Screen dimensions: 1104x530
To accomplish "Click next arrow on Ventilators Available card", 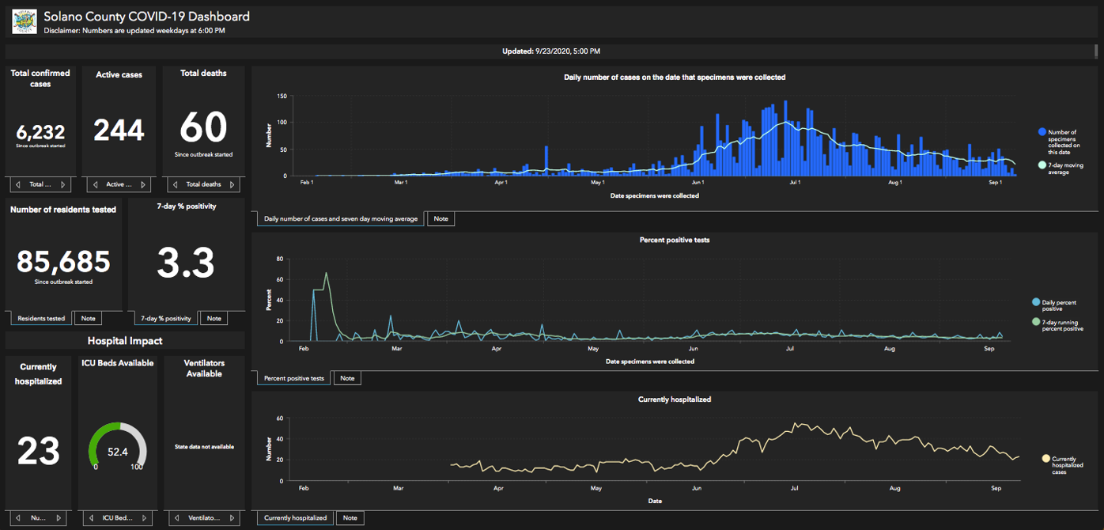I will pos(232,518).
